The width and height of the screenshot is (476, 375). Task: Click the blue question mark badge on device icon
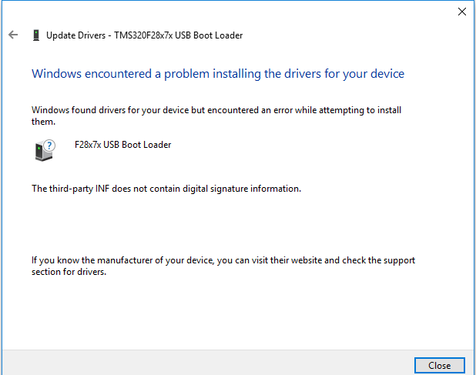49,145
